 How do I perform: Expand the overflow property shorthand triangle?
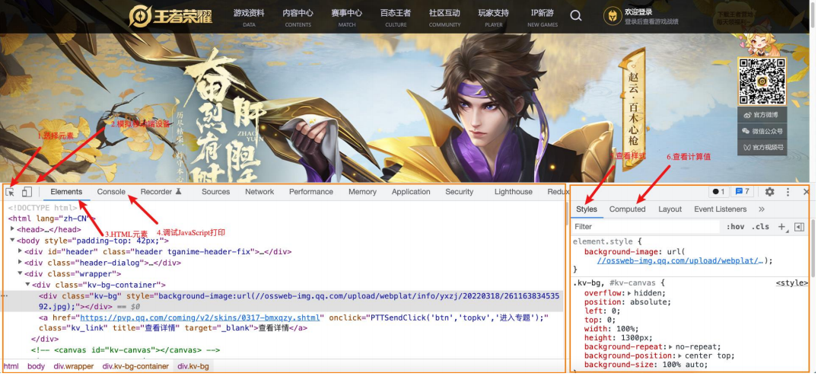(x=630, y=293)
